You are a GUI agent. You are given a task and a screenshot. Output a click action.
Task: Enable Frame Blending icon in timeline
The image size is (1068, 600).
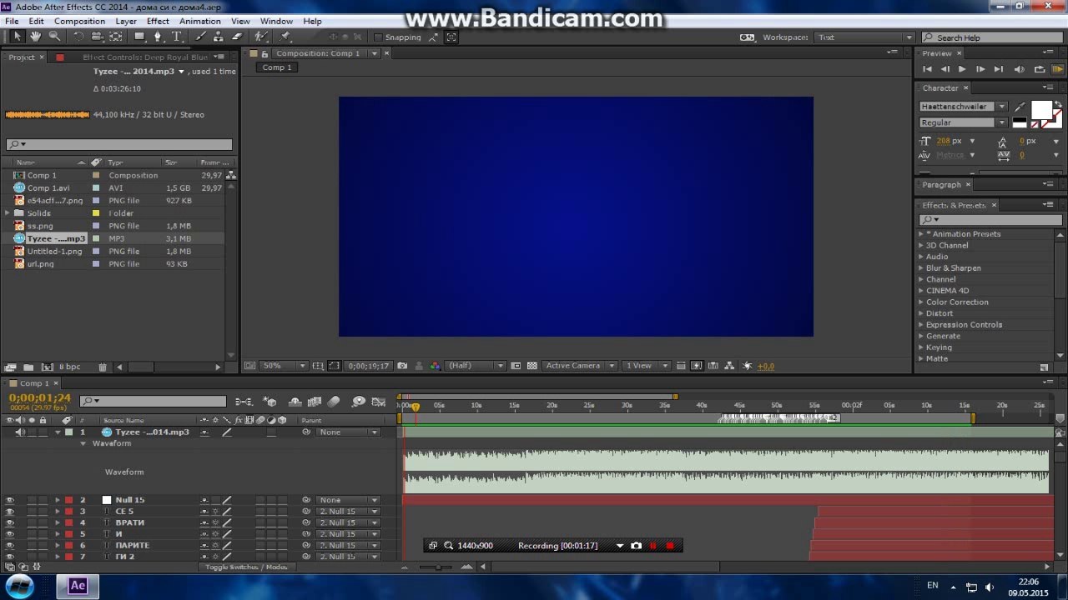click(315, 402)
